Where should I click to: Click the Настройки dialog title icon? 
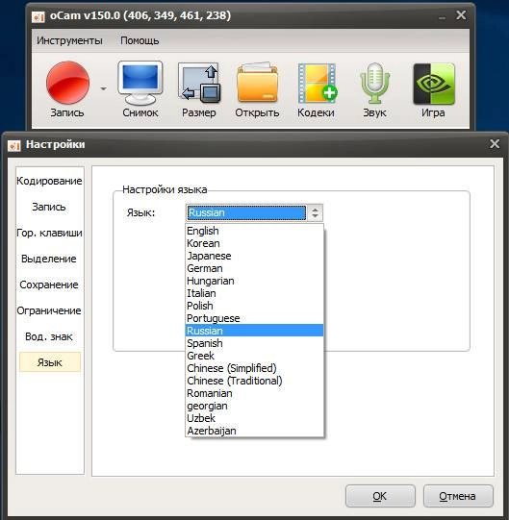pos(14,145)
